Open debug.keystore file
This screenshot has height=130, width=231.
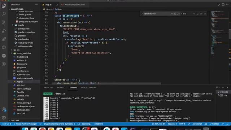pos(26,18)
